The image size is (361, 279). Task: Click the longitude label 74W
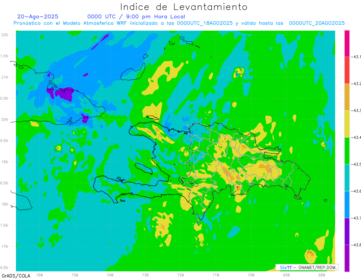pyautogui.click(x=110, y=275)
